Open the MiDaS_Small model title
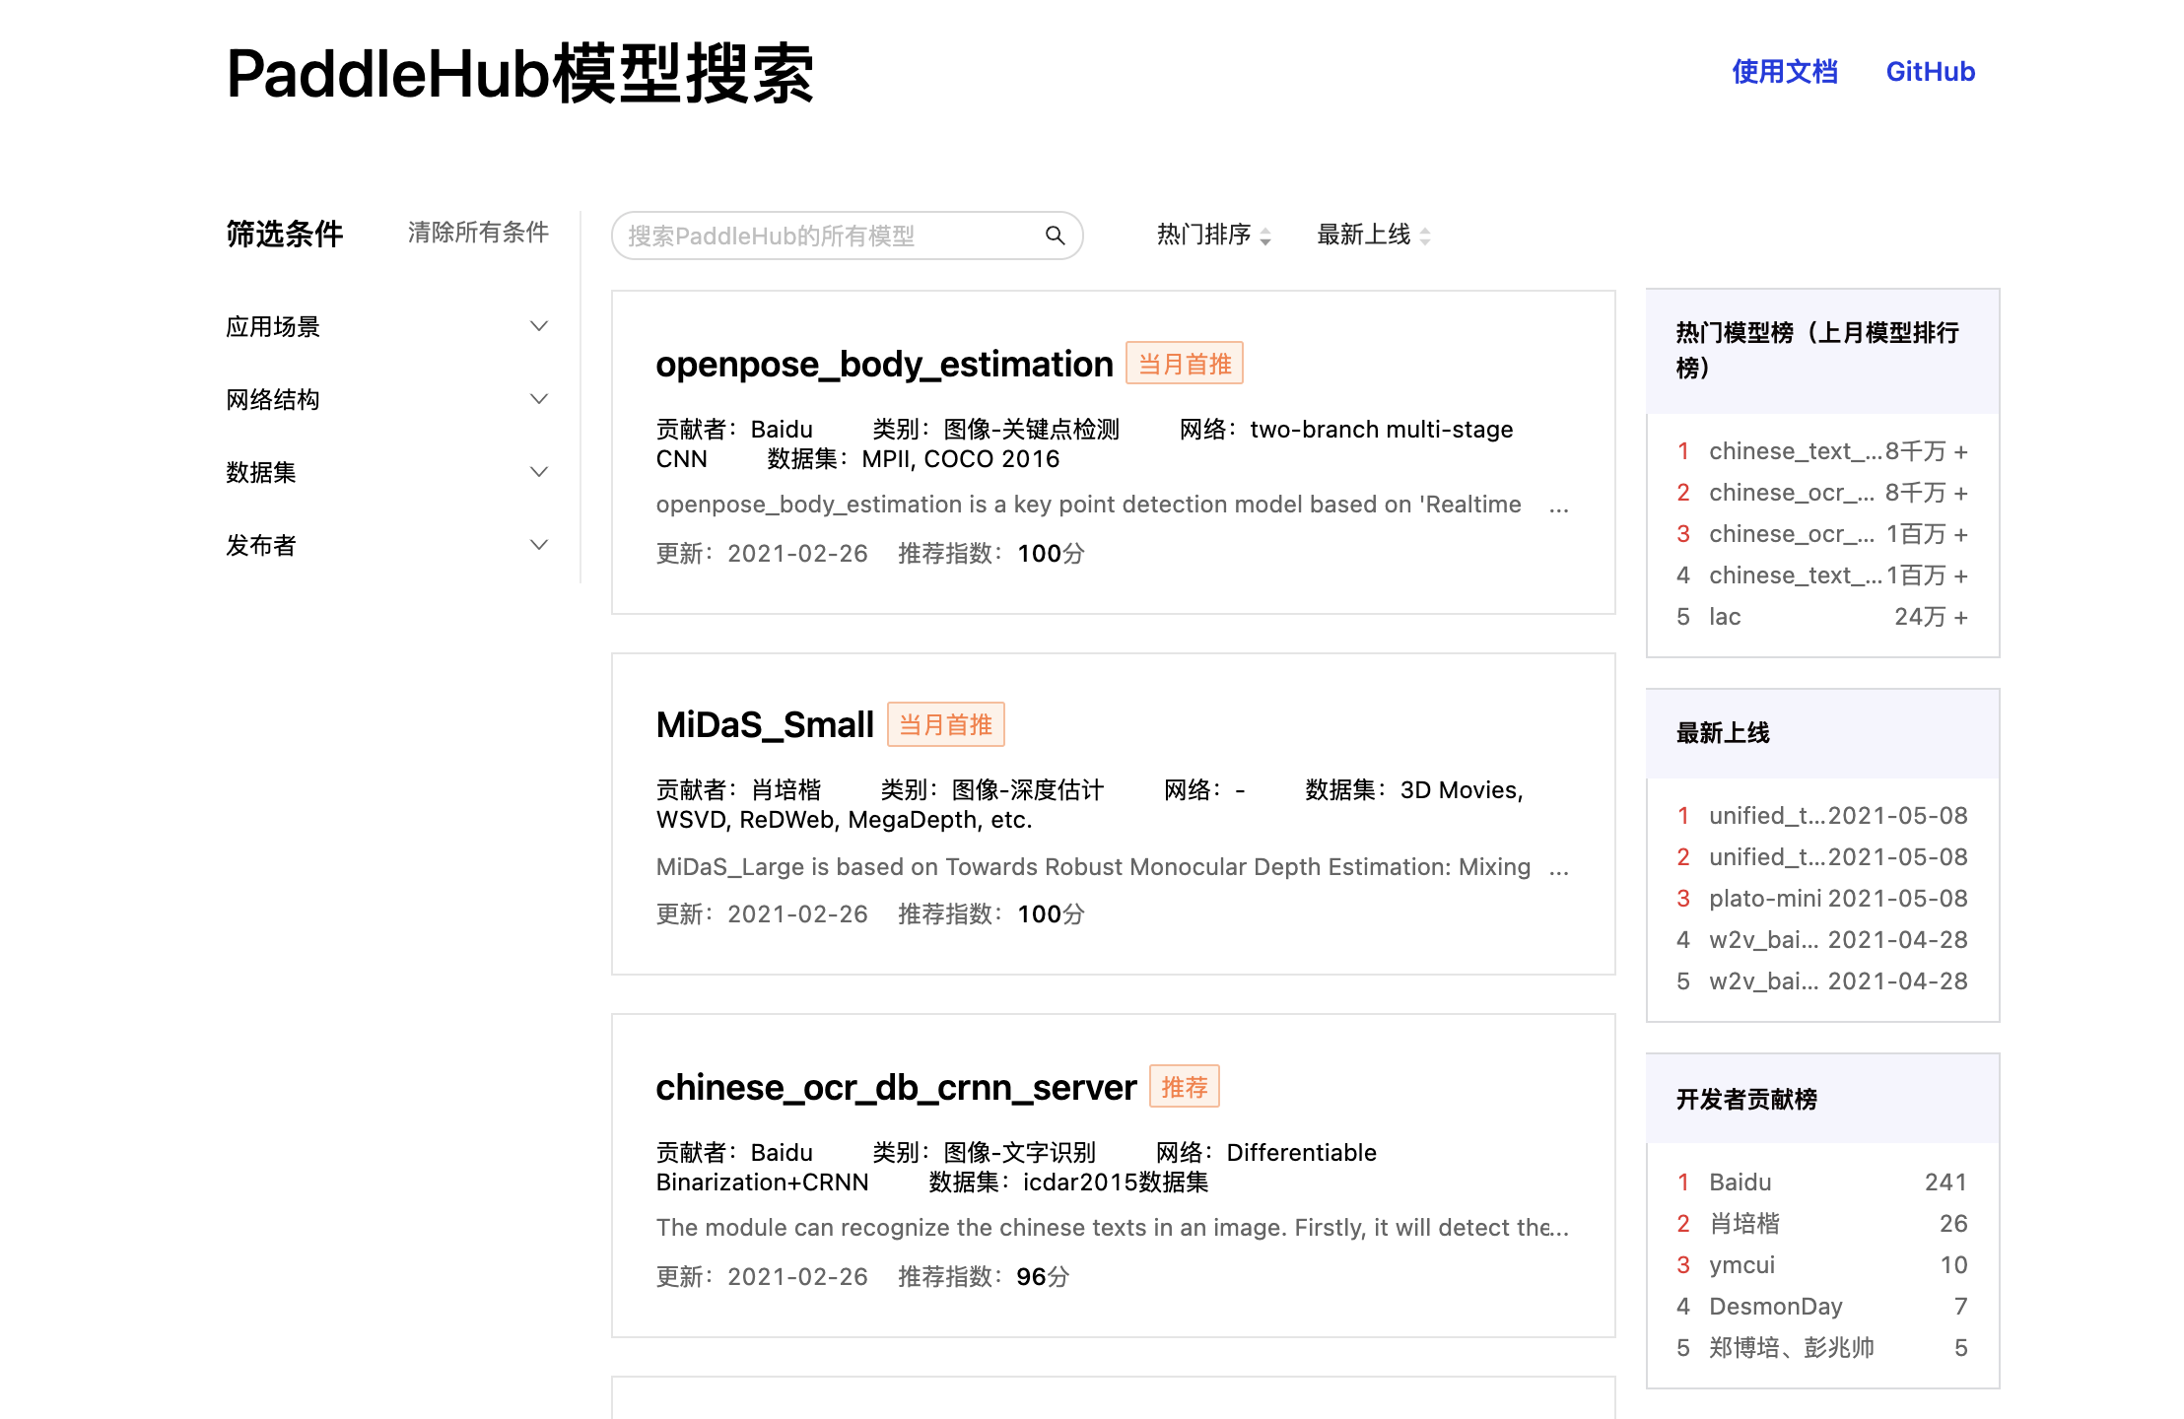 (765, 725)
